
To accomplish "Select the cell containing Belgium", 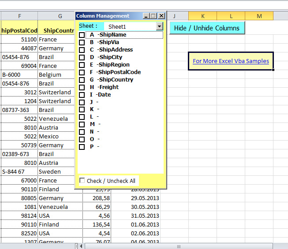I will point(60,74).
